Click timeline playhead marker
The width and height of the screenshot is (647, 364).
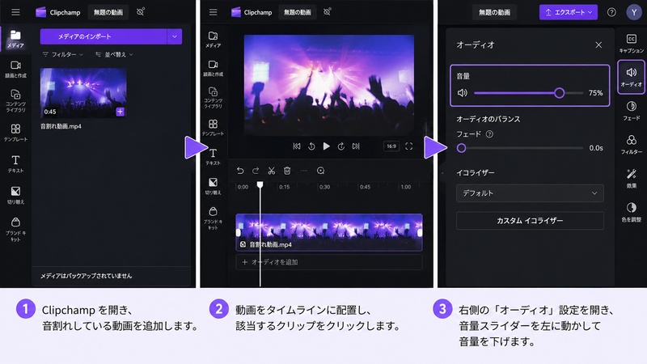(x=260, y=184)
